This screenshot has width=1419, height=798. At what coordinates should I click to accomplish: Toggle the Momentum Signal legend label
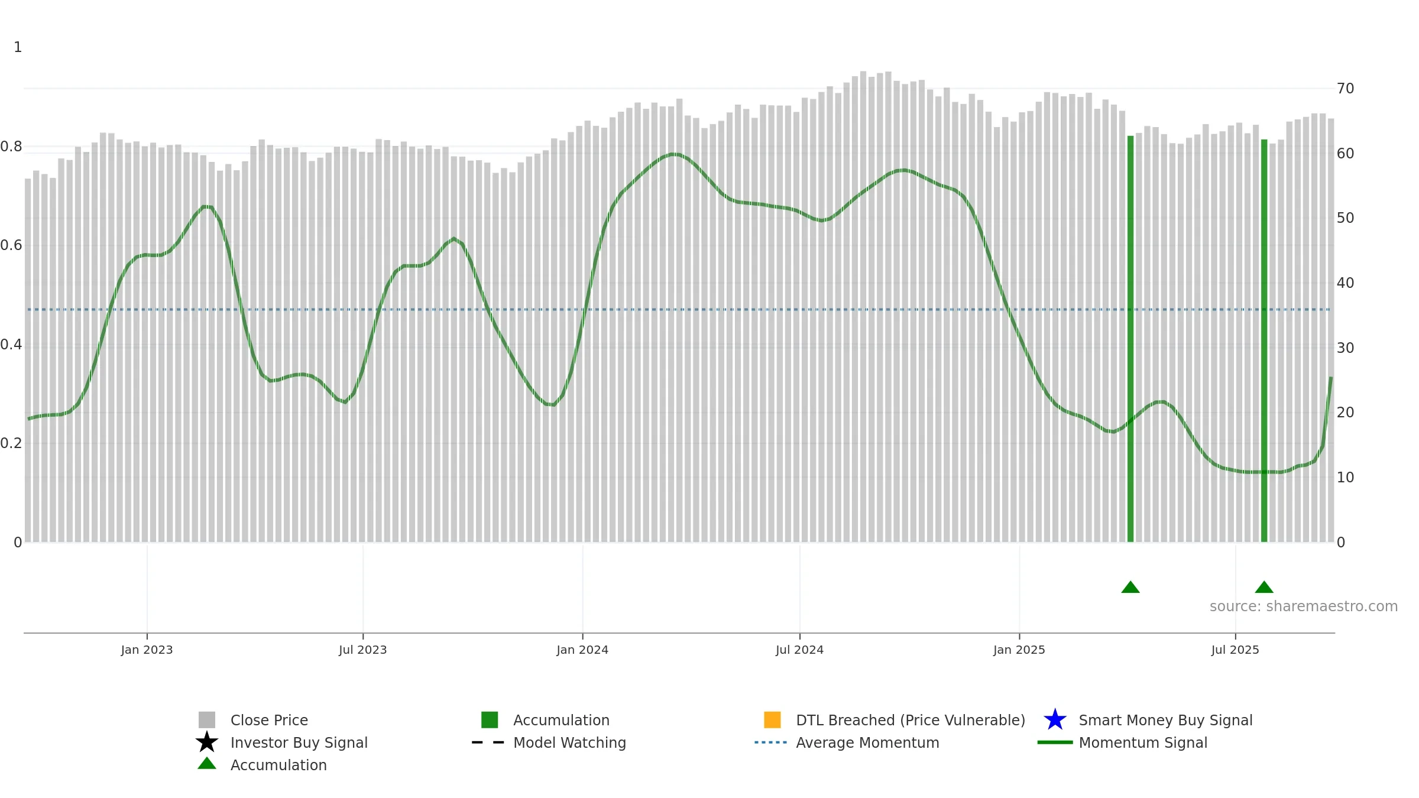(x=1142, y=742)
